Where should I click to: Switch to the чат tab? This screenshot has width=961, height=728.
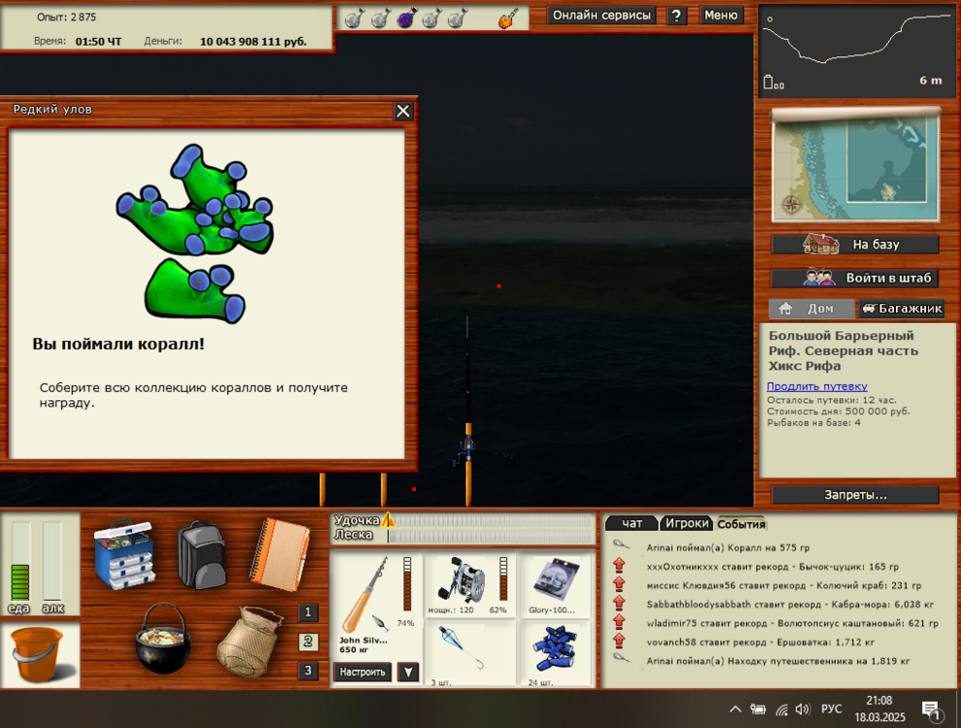(631, 523)
